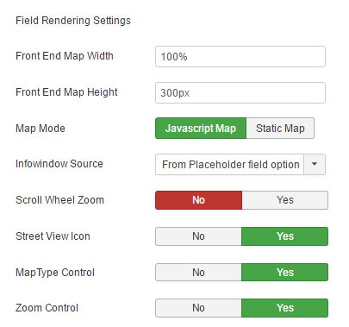The image size is (349, 327).
Task: Click the Field Rendering Settings heading
Action: tap(73, 21)
